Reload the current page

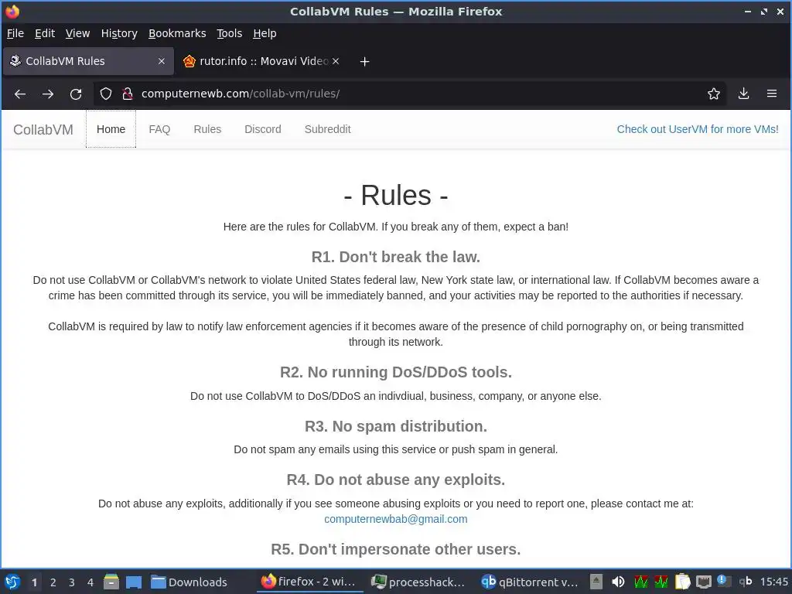coord(76,94)
